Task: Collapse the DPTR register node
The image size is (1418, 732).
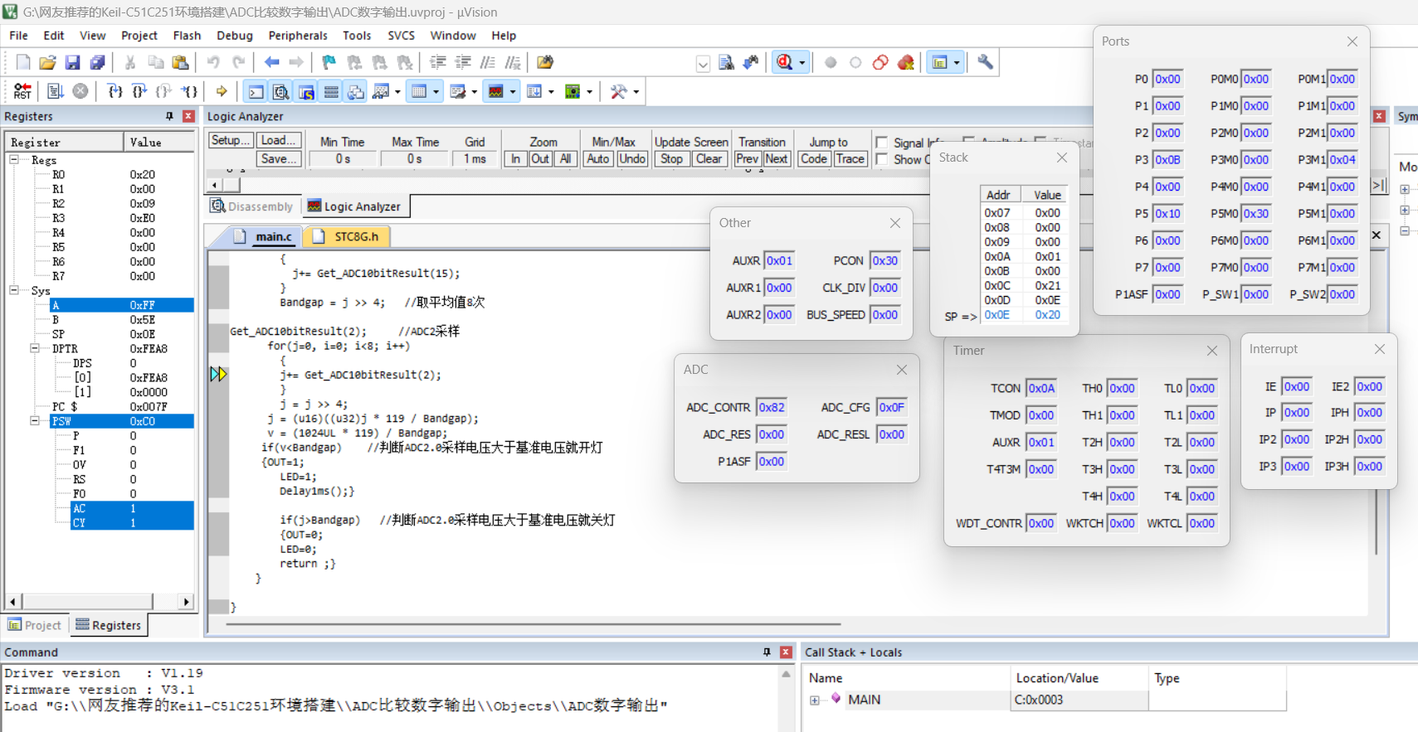Action: point(35,348)
